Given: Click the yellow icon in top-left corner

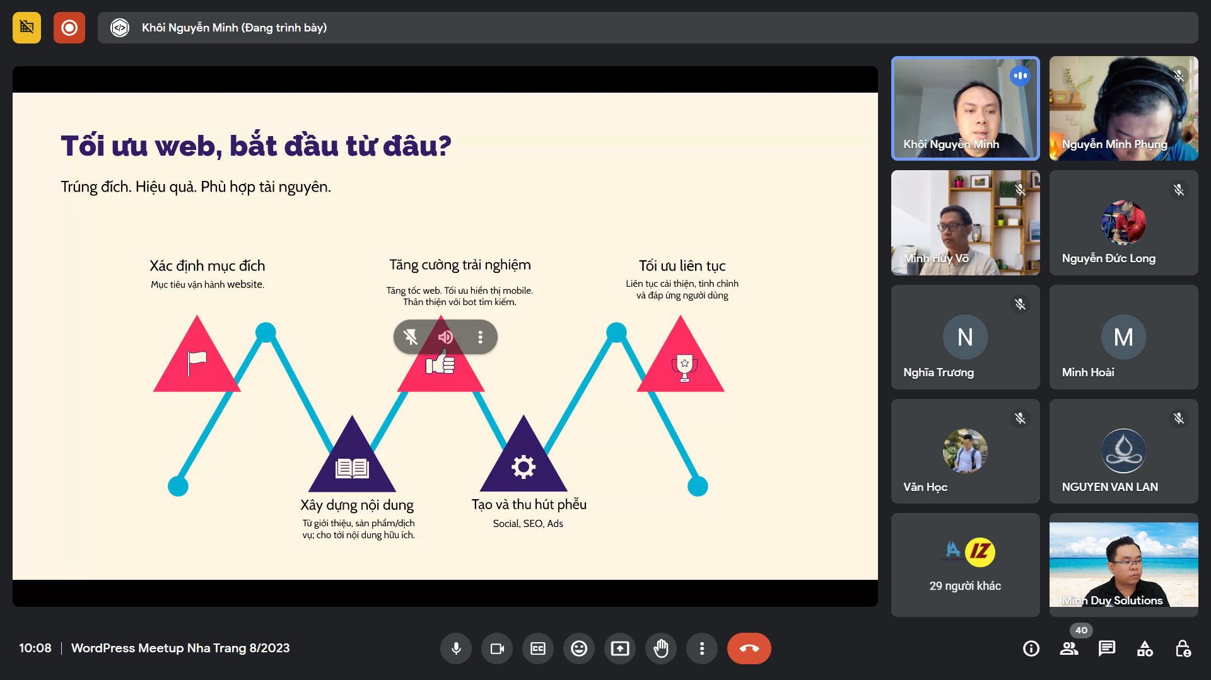Looking at the screenshot, I should coord(26,28).
